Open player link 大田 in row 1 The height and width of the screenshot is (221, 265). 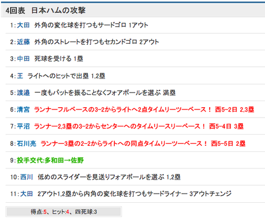click(23, 25)
